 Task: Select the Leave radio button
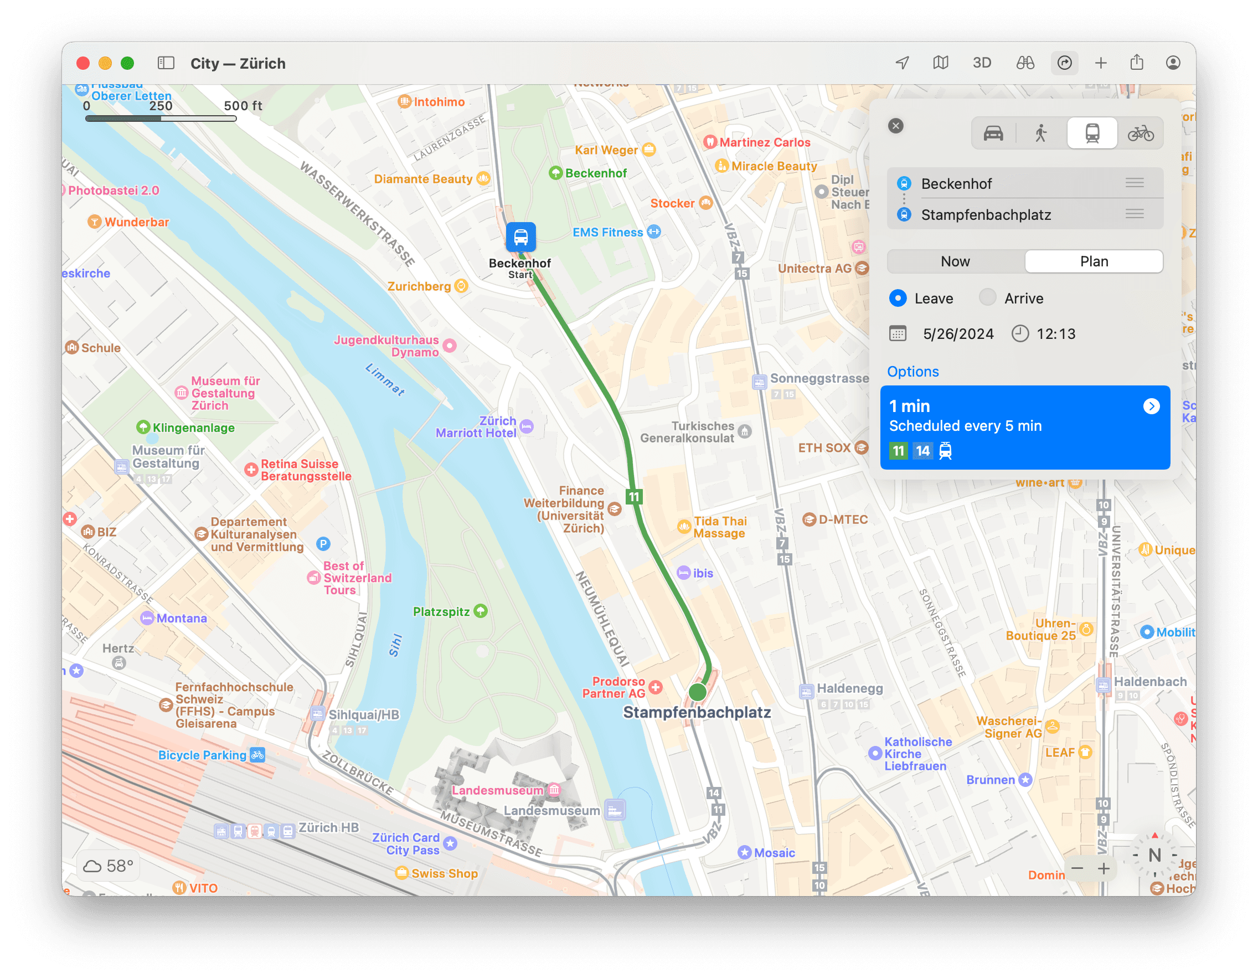[898, 298]
